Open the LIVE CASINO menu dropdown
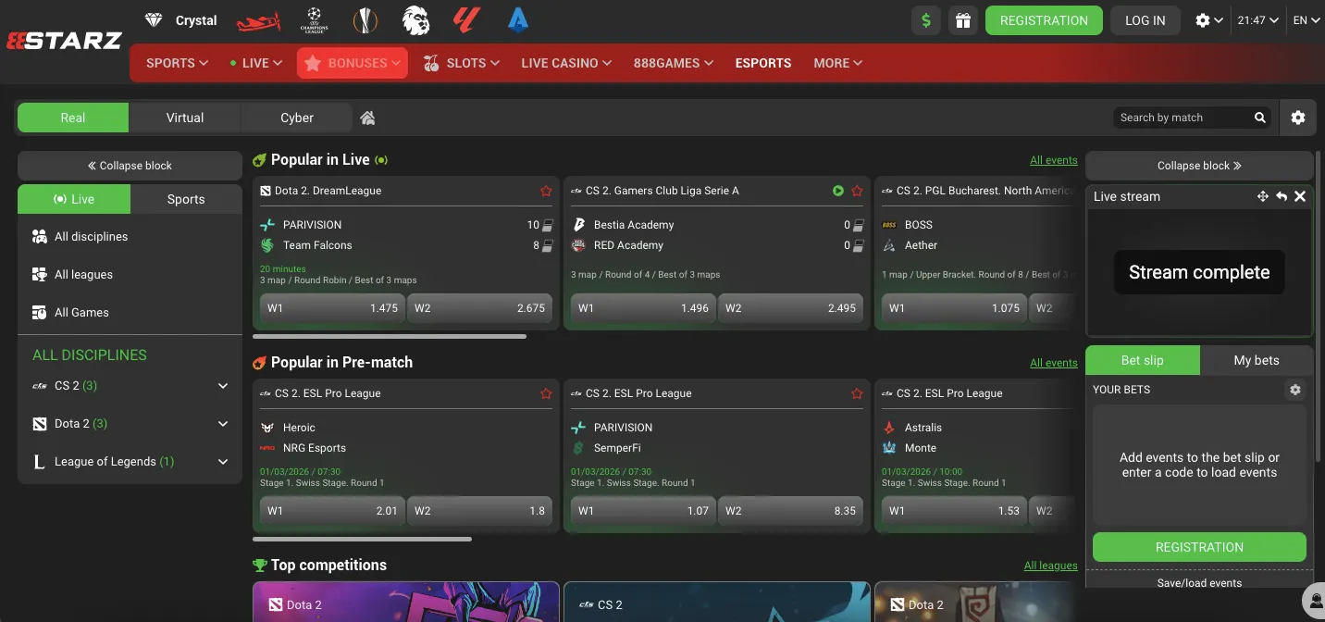Image resolution: width=1325 pixels, height=622 pixels. 566,63
